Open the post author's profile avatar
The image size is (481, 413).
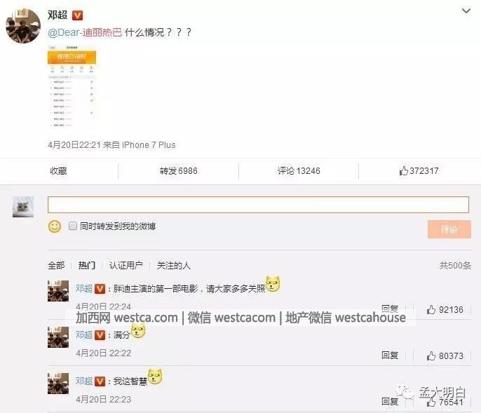[x=23, y=26]
